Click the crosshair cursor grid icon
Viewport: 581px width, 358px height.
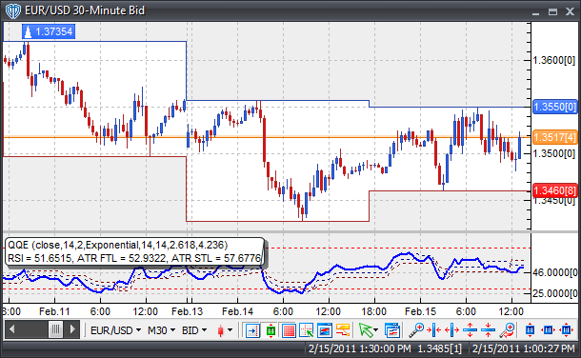click(307, 330)
